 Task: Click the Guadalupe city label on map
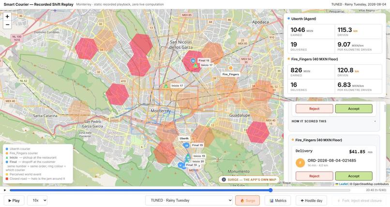tap(240, 115)
